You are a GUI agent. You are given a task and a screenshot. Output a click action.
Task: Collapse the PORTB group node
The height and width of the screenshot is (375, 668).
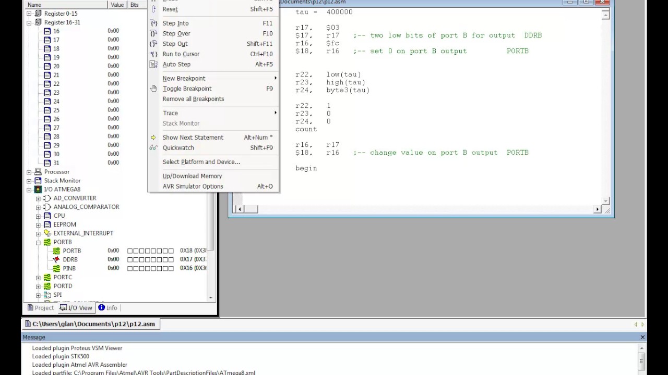pyautogui.click(x=38, y=242)
